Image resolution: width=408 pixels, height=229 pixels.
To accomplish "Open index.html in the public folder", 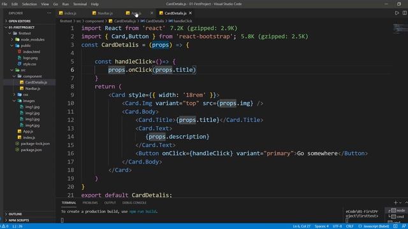I will tap(31, 52).
